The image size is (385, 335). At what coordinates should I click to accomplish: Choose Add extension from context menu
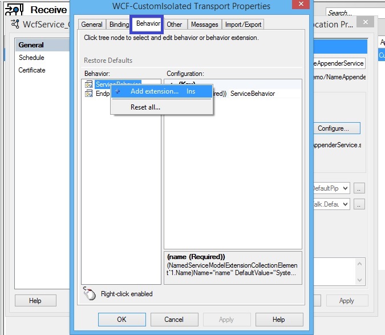162,91
